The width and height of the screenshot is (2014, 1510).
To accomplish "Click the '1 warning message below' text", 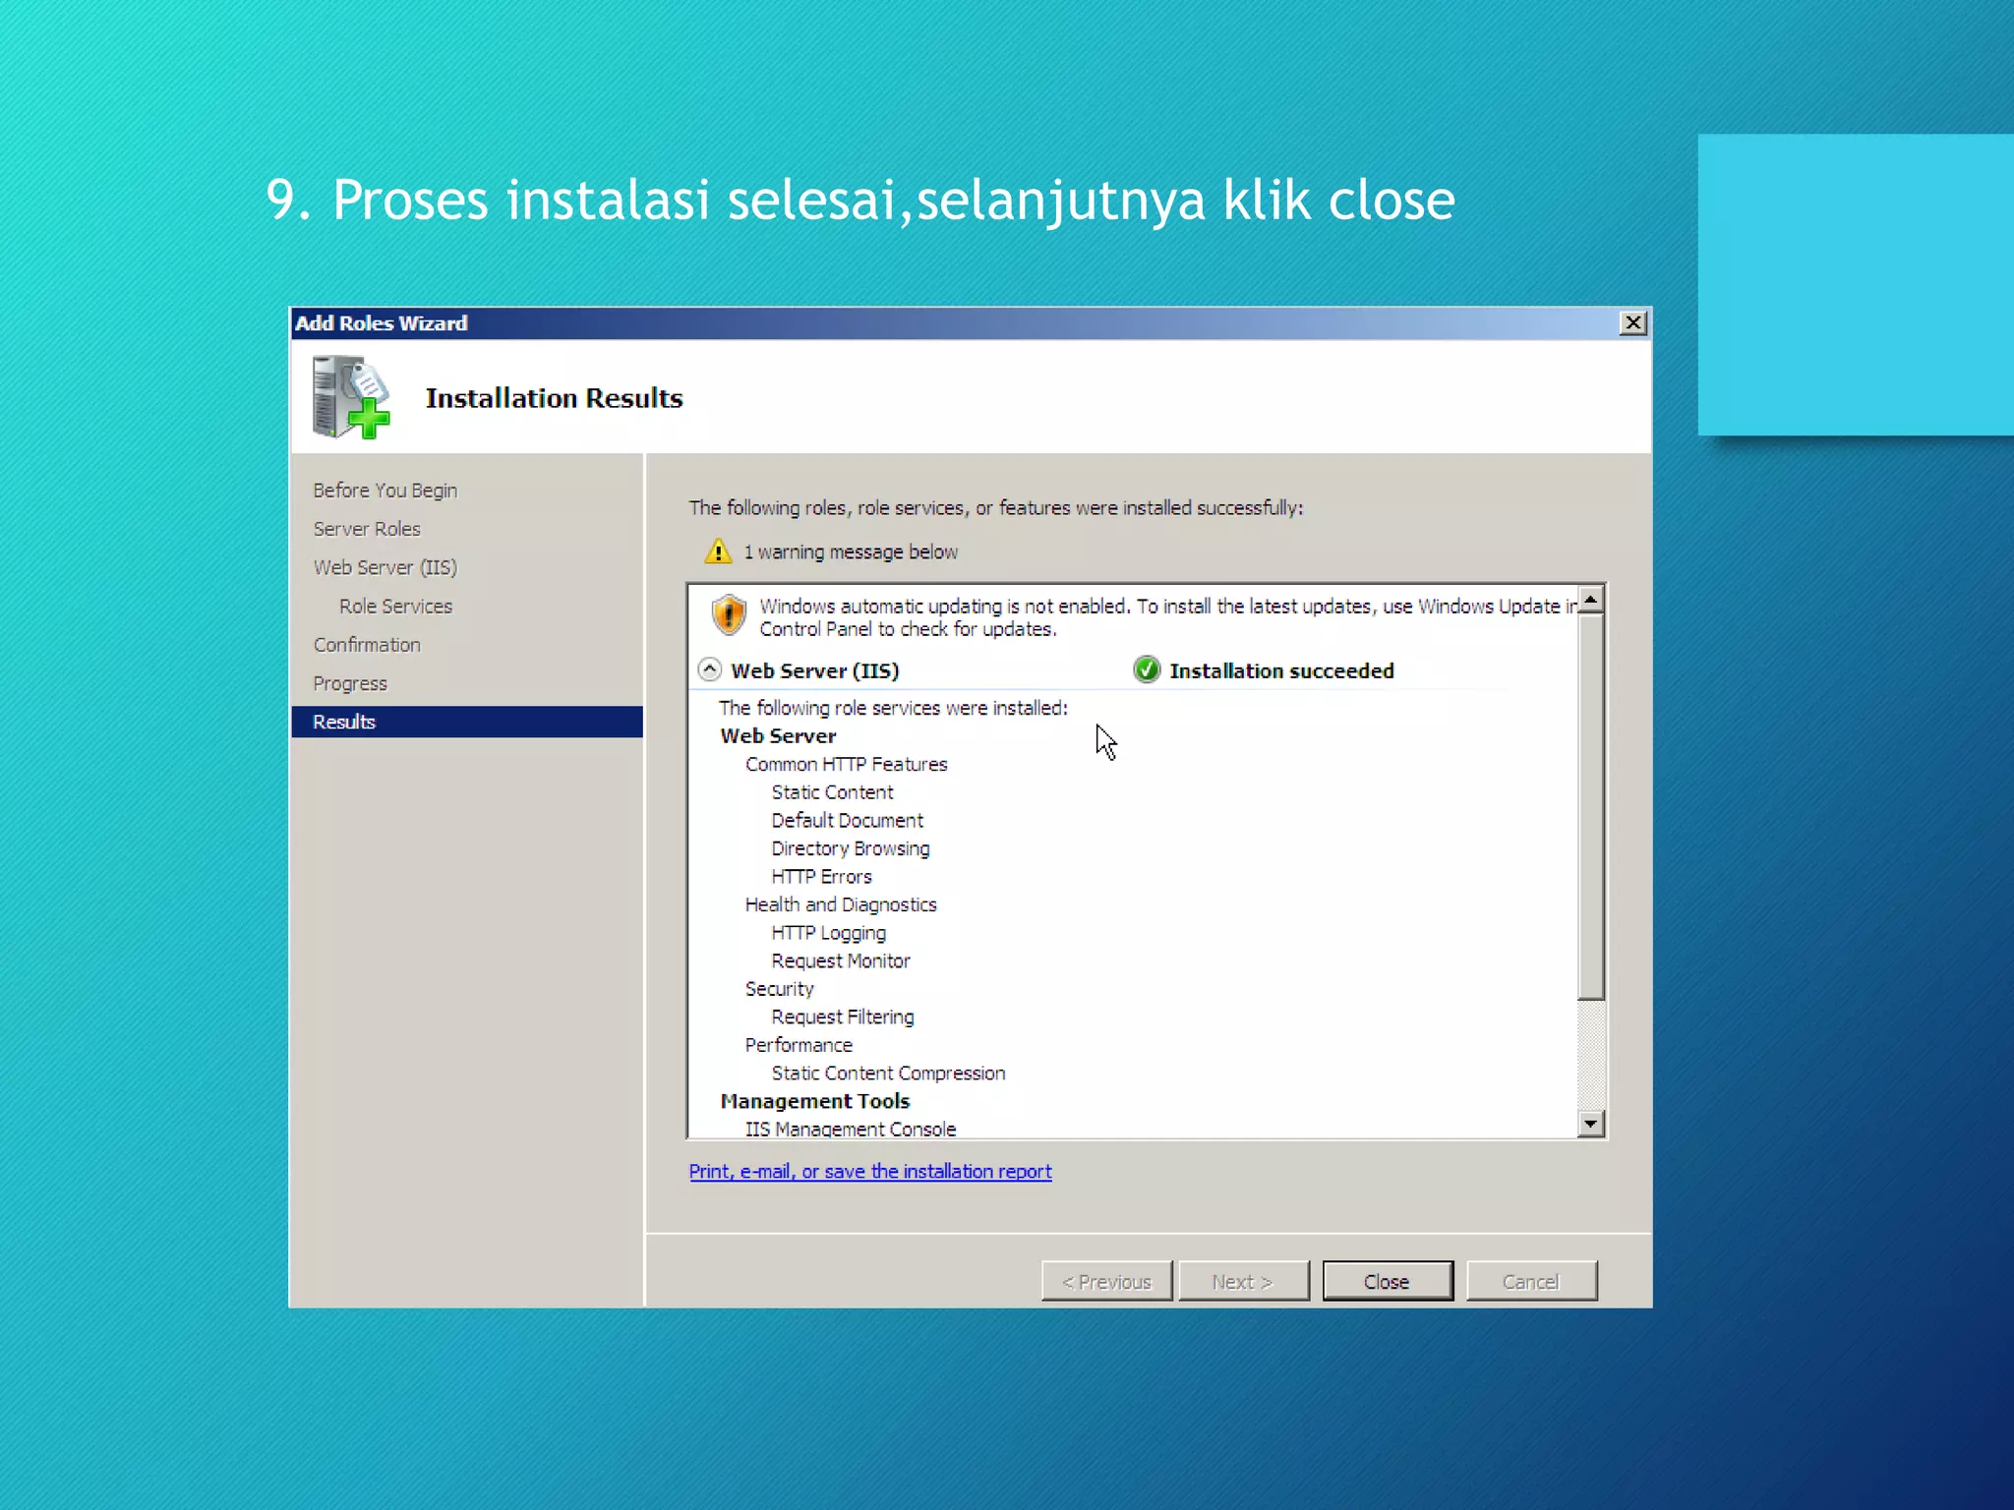I will (x=851, y=552).
